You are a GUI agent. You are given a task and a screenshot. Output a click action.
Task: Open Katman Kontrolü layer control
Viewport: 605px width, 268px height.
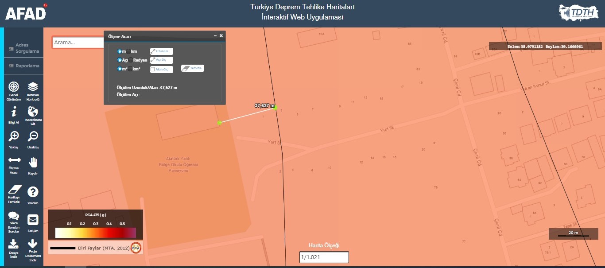[x=33, y=91]
